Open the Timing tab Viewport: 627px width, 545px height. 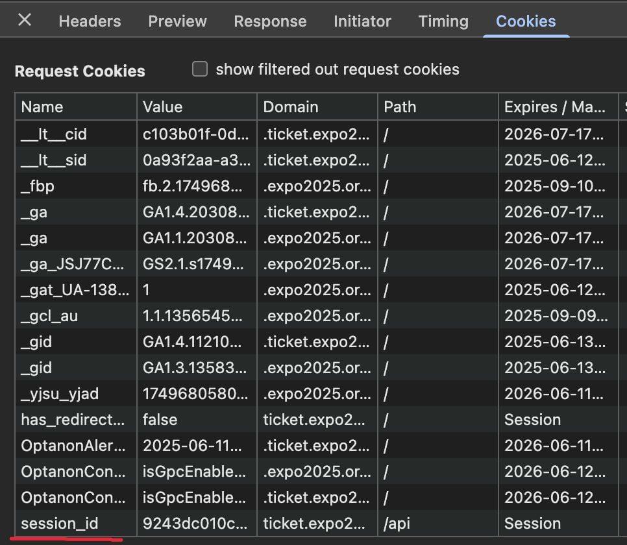tap(443, 21)
